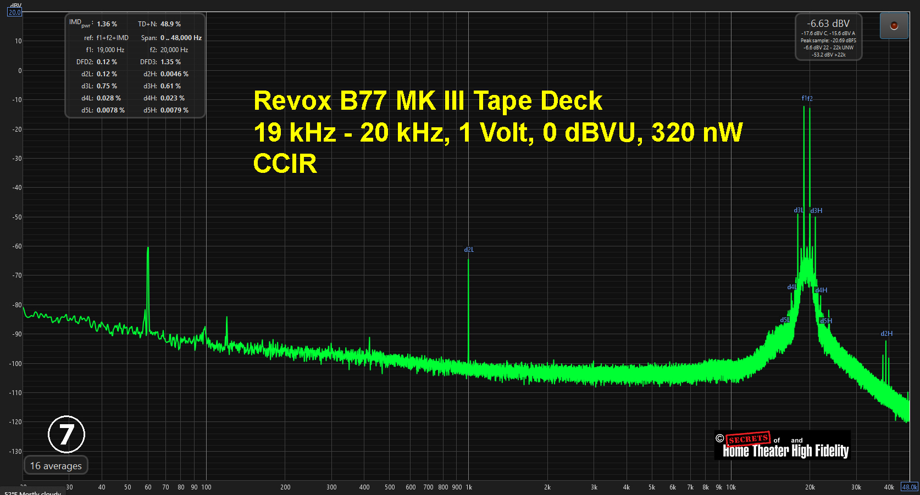Click the d5L distortion marker label
Image resolution: width=920 pixels, height=495 pixels.
[x=784, y=320]
